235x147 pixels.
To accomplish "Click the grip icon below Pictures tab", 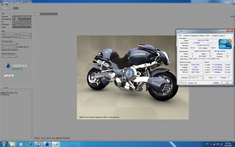I will click(x=35, y=16).
